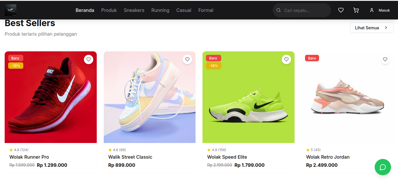Click the Wolak store logo
This screenshot has height=181, width=398.
coord(10,10)
